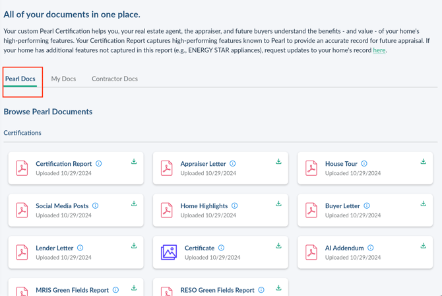The height and width of the screenshot is (296, 442).
Task: Download the House Tour document
Action: 424,162
